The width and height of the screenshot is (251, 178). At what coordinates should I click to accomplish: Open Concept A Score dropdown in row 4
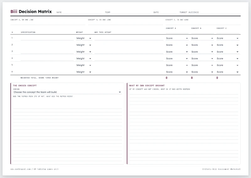[177, 58]
